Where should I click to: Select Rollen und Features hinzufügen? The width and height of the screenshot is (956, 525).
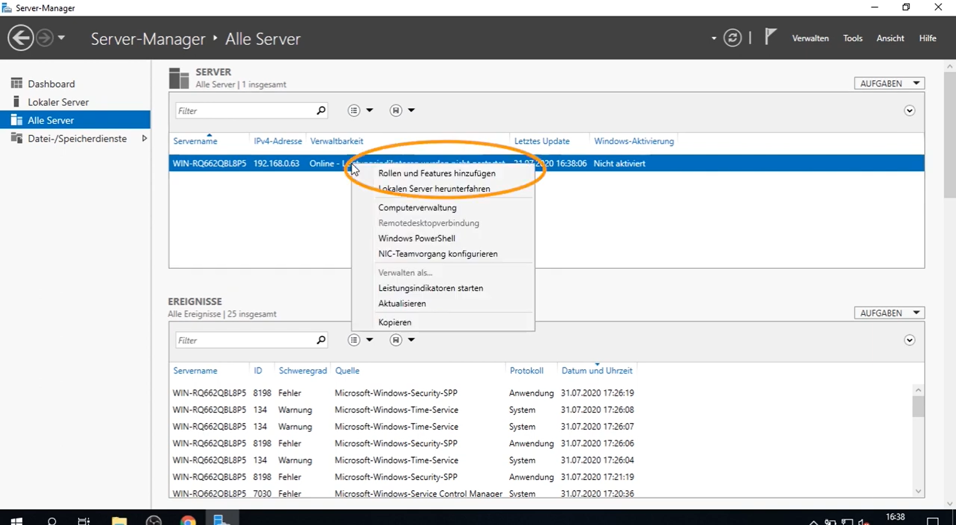[x=436, y=173]
